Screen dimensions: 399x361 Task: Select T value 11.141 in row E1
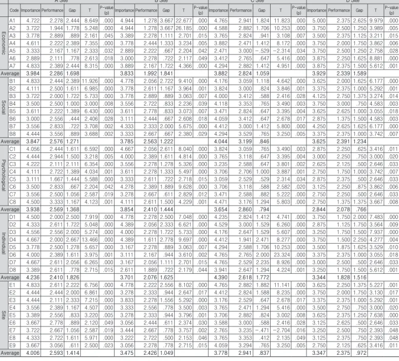click(x=282, y=285)
